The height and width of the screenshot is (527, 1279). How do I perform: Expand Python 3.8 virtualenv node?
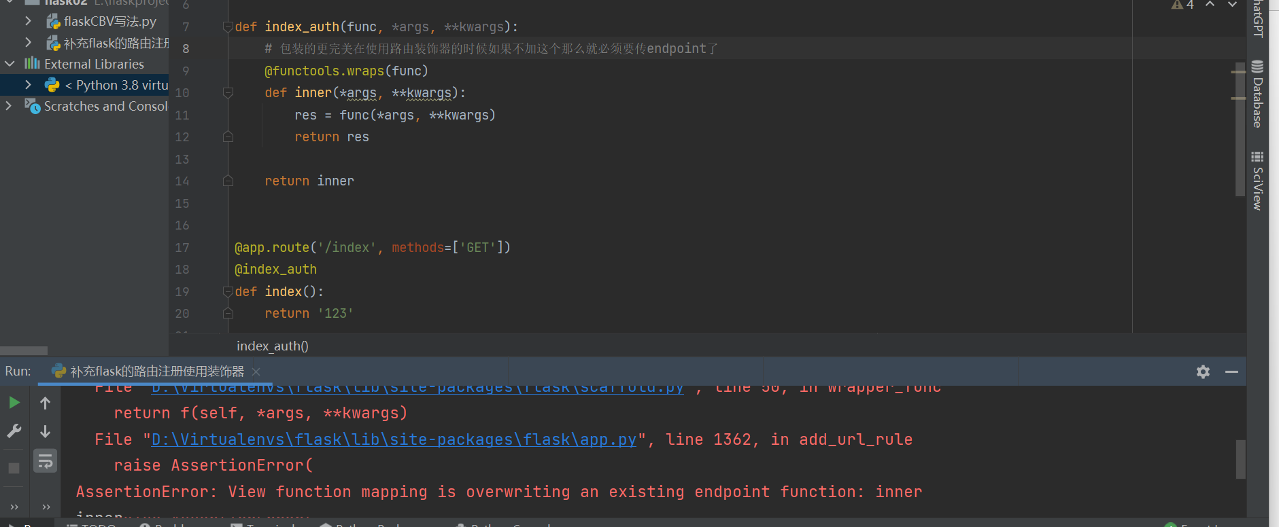[28, 85]
